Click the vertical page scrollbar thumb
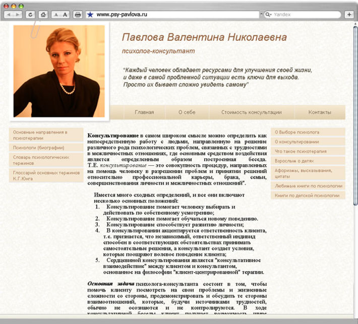 point(355,115)
